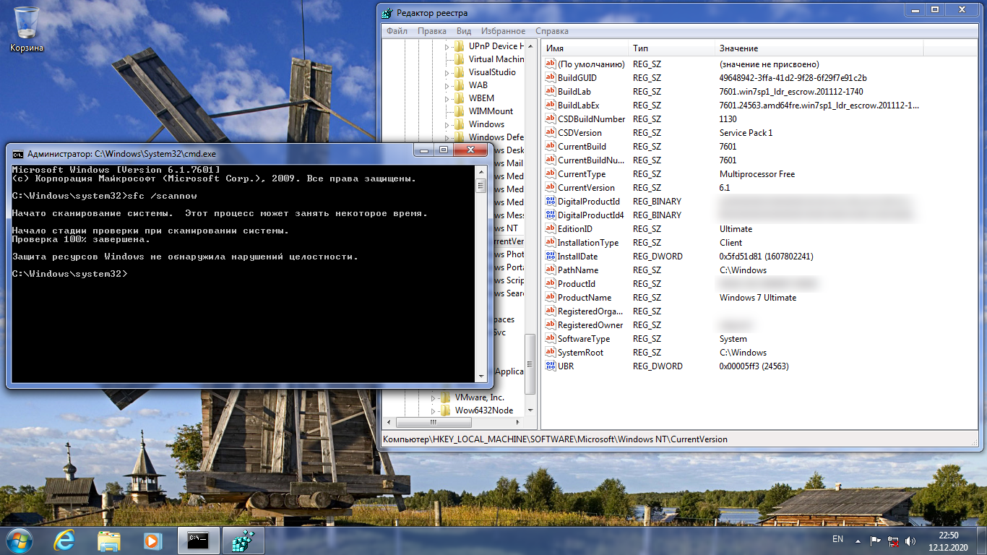Expand the WAB registry key
Screen dimensions: 987x555
click(449, 85)
